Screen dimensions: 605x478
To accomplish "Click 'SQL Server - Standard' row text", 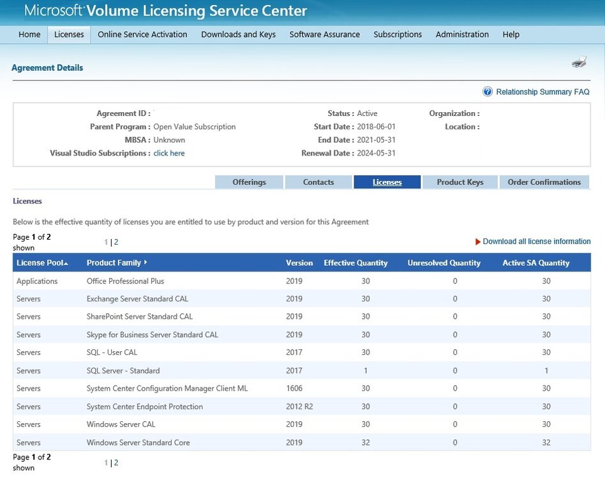I will [123, 370].
